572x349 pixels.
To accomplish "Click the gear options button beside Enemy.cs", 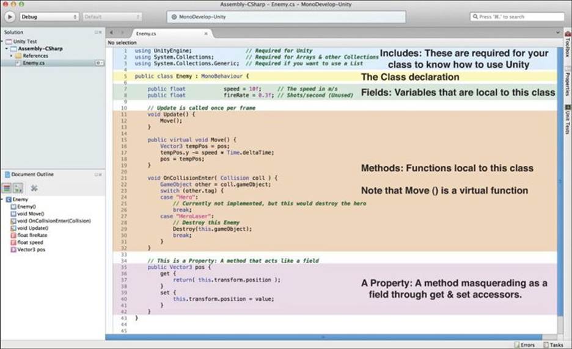I will [x=98, y=63].
